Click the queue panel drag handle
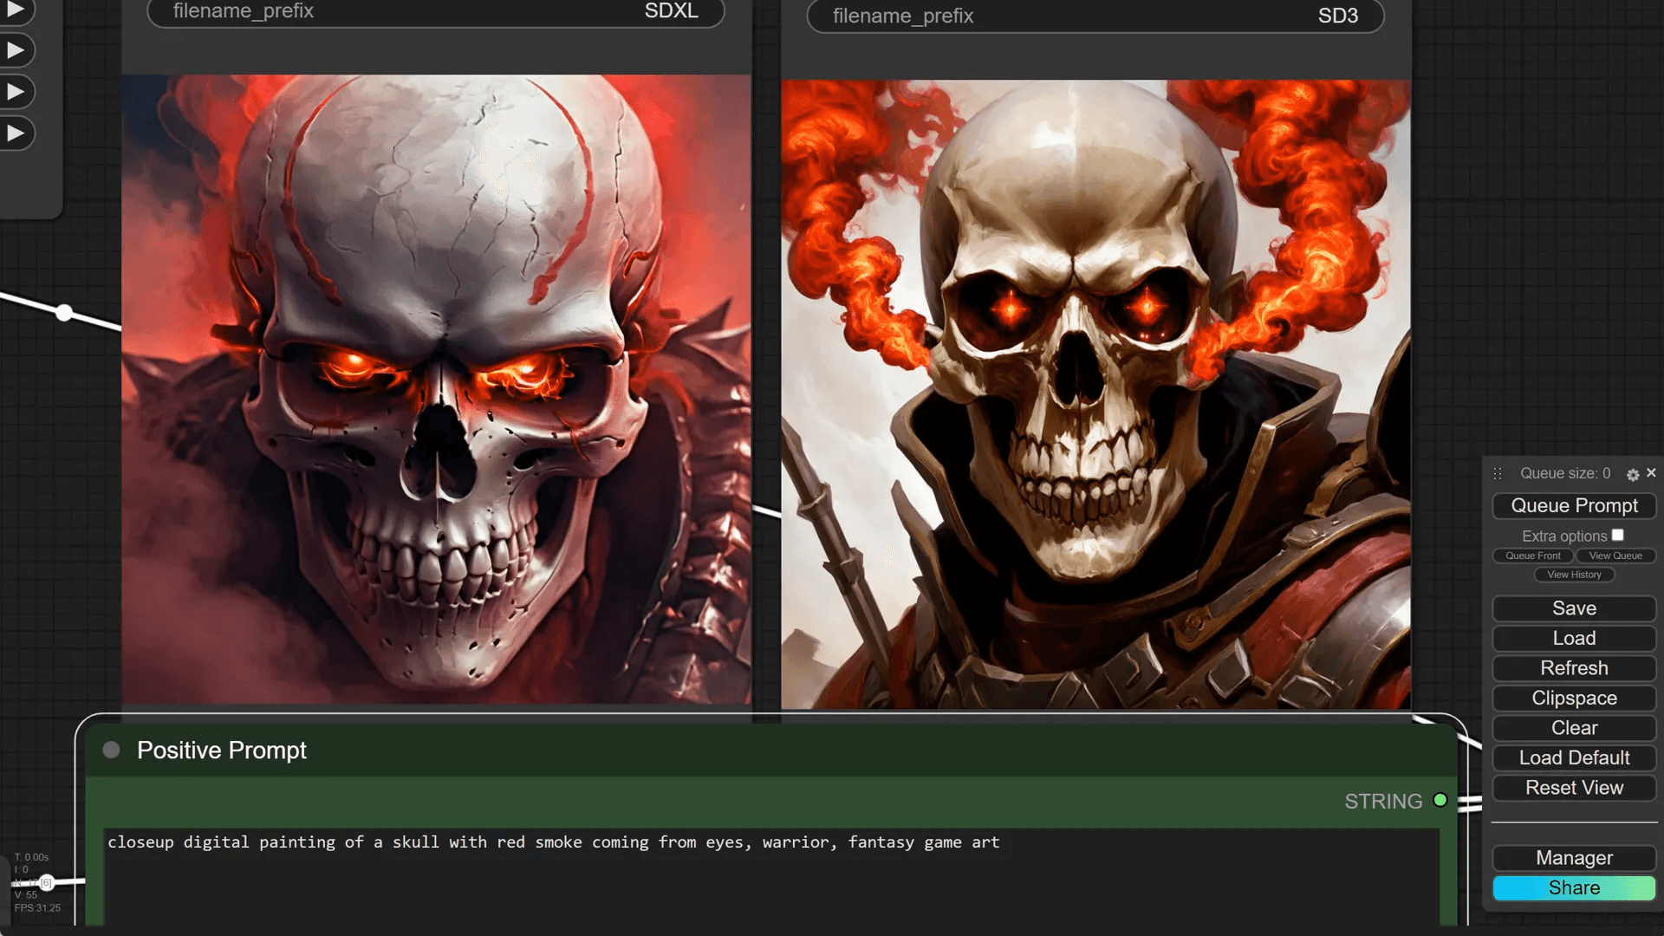 pyautogui.click(x=1498, y=473)
